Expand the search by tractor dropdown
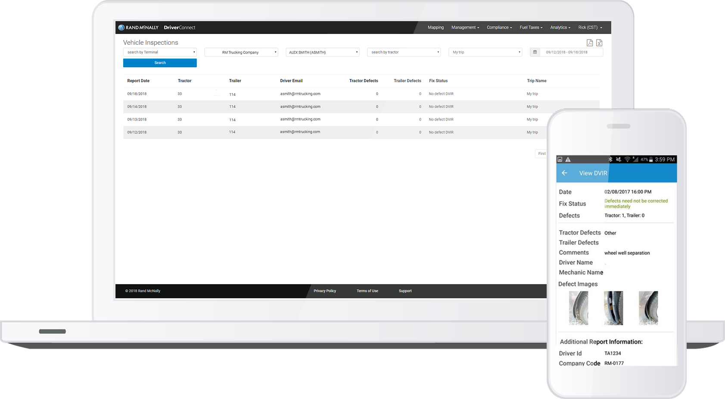 [404, 52]
